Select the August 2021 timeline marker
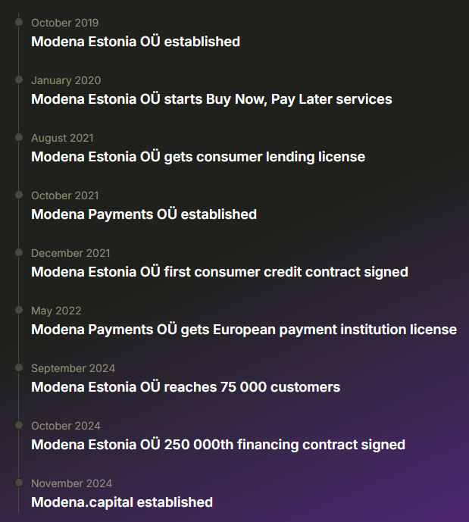The width and height of the screenshot is (469, 522). pyautogui.click(x=18, y=138)
